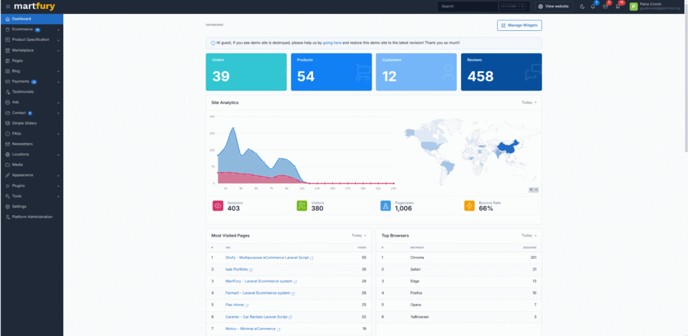Open the notifications bell icon
Image resolution: width=688 pixels, height=336 pixels.
coord(593,7)
